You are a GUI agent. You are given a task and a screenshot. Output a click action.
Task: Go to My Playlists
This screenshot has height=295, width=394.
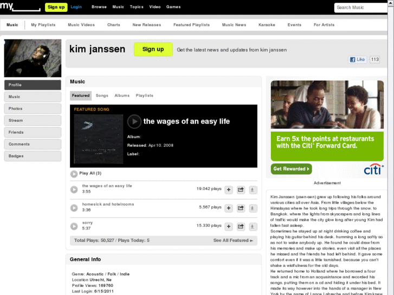43,25
